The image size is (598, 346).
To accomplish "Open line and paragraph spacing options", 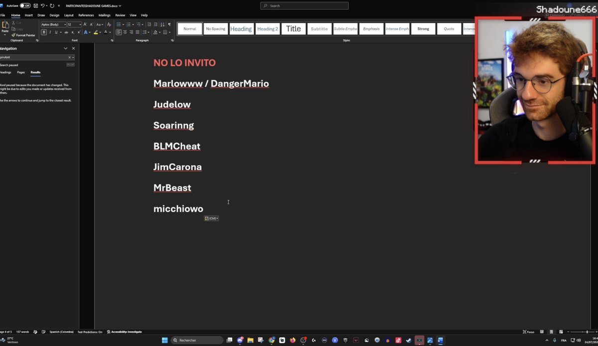I will (x=146, y=32).
